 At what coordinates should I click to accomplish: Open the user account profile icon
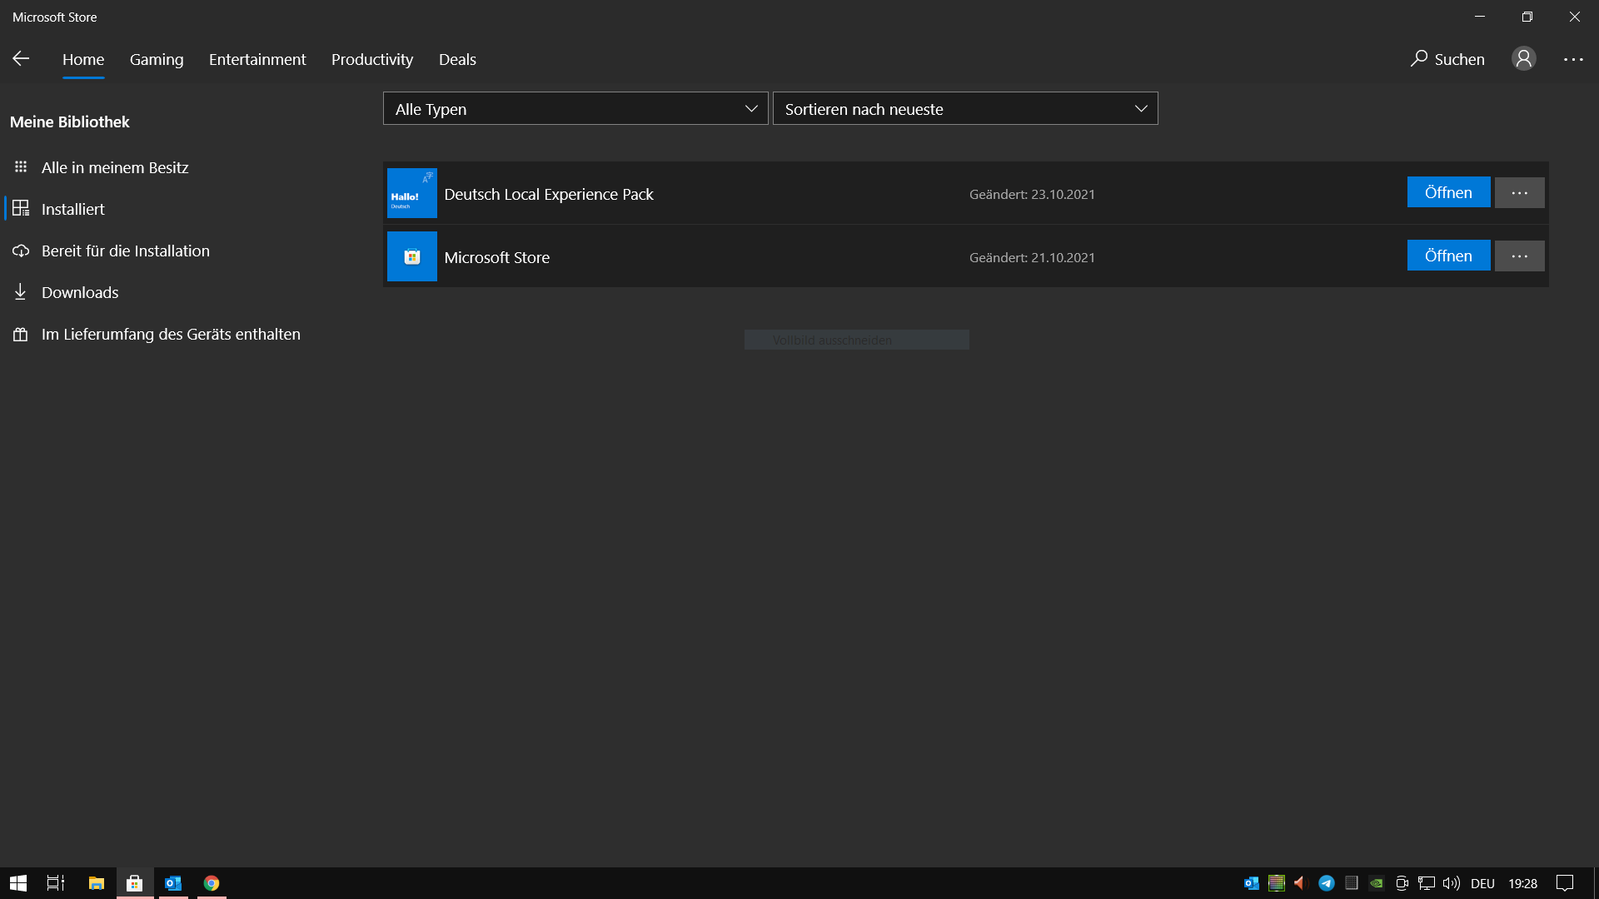pos(1523,58)
